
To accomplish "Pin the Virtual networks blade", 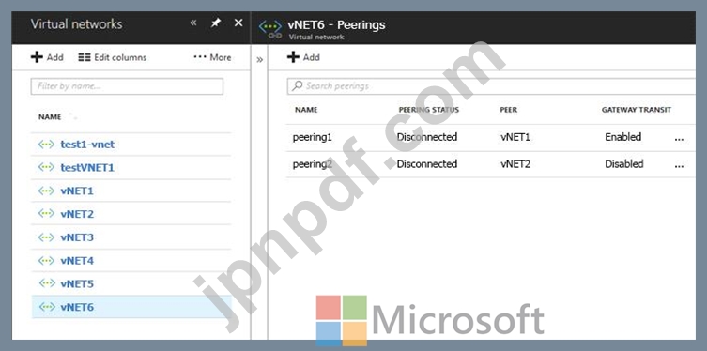I will tap(216, 23).
